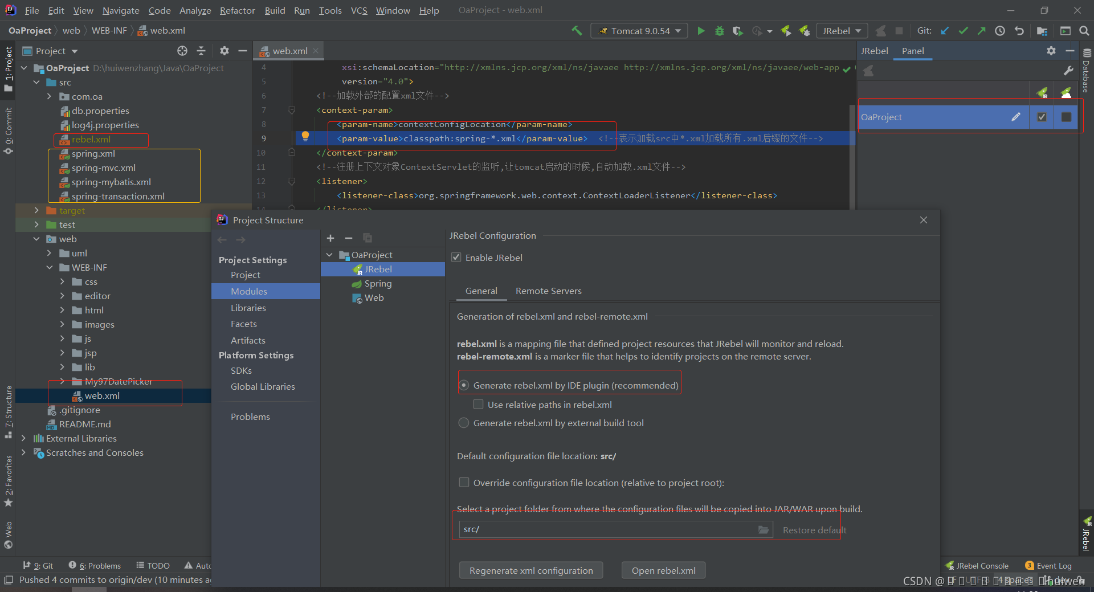The width and height of the screenshot is (1094, 592).
Task: Run Tomcat with the green play icon
Action: pyautogui.click(x=701, y=31)
